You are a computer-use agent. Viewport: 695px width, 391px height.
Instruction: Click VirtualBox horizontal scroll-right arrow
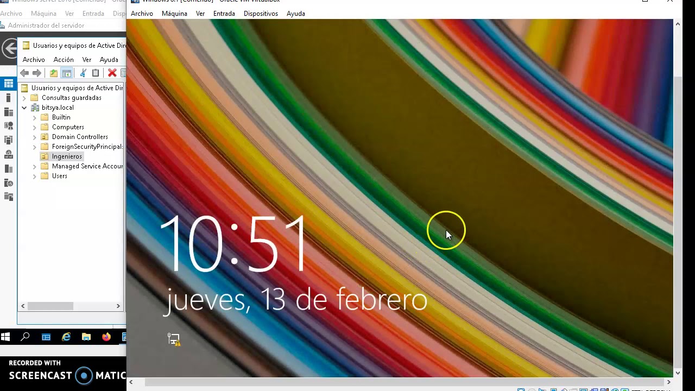(668, 382)
